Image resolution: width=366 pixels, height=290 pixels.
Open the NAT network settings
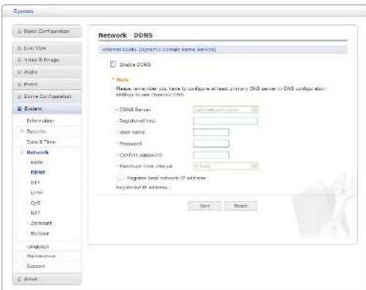pos(36,213)
